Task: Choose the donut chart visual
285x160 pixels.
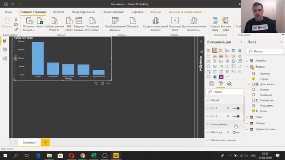Action: tap(233, 61)
